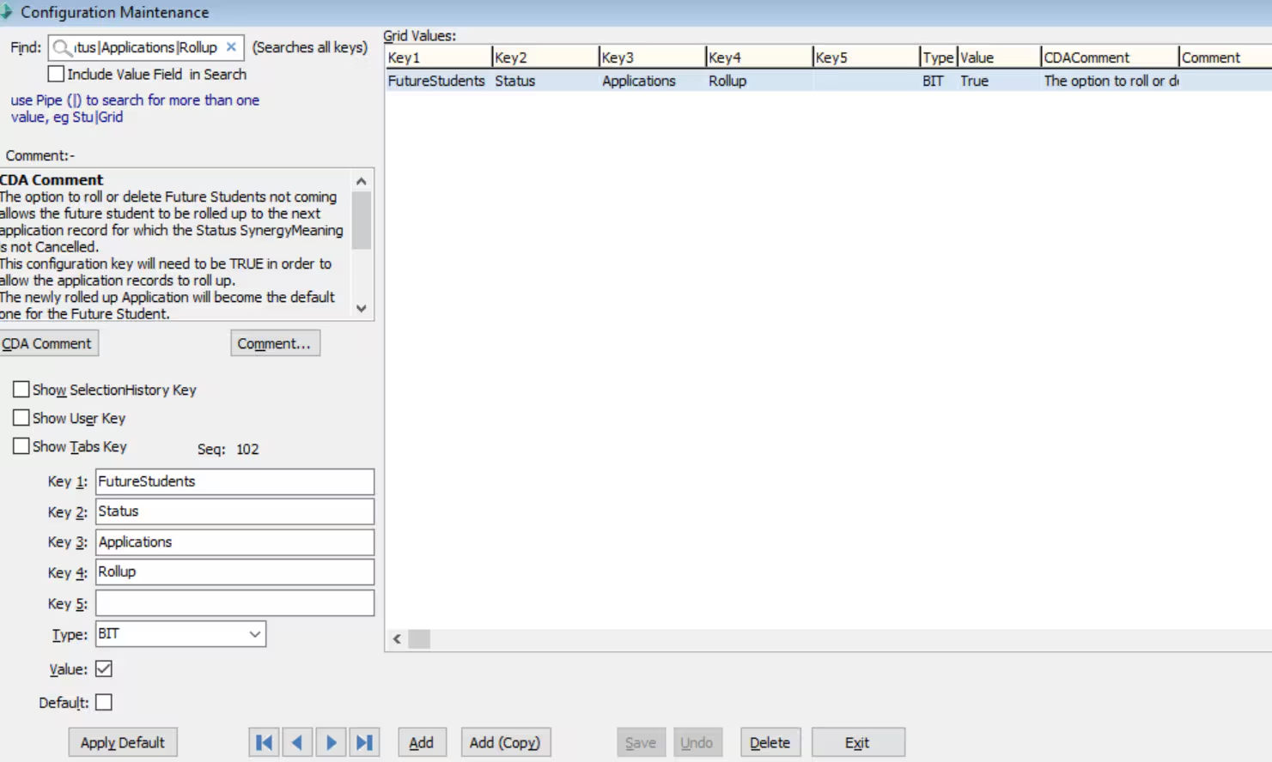The height and width of the screenshot is (762, 1272).
Task: Jump to the last record
Action: click(x=364, y=742)
